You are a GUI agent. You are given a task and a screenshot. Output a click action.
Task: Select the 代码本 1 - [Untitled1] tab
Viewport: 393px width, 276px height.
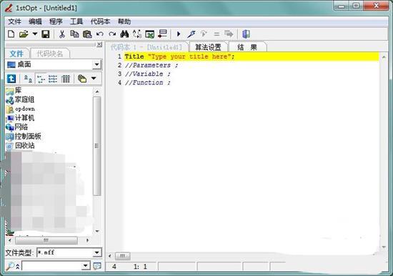[146, 47]
